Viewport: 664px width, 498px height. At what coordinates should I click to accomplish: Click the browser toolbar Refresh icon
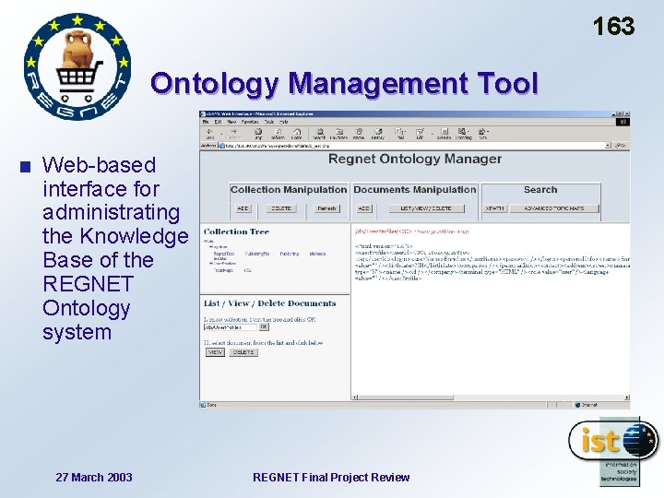(x=278, y=133)
